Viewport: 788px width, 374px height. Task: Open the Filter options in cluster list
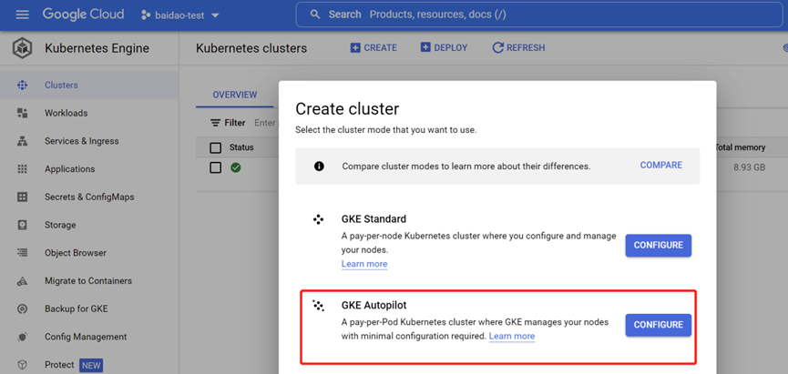pos(228,123)
